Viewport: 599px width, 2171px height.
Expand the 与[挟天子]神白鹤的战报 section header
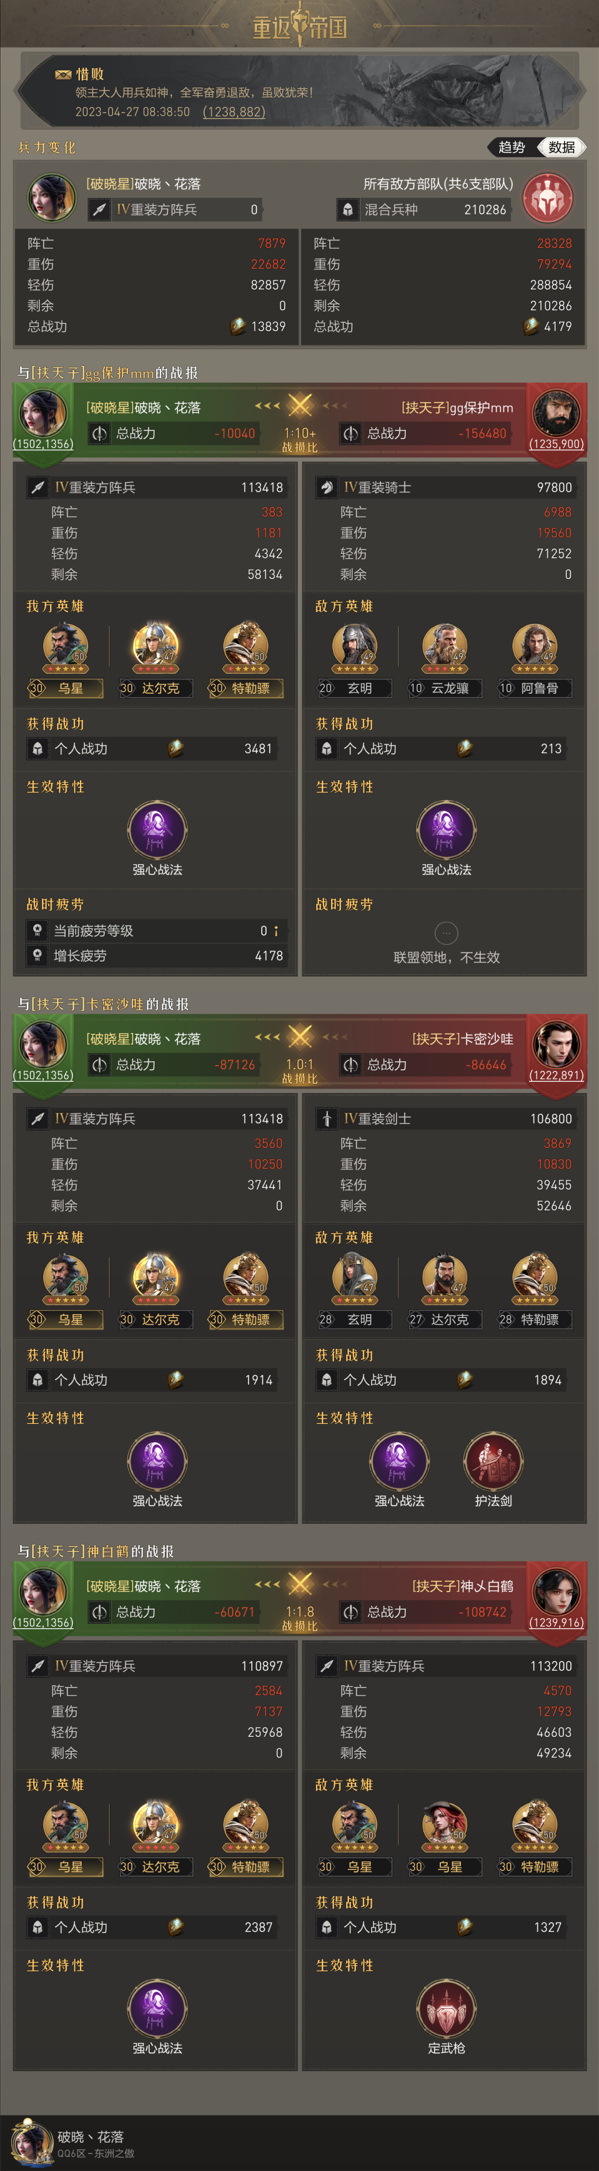pyautogui.click(x=96, y=1550)
